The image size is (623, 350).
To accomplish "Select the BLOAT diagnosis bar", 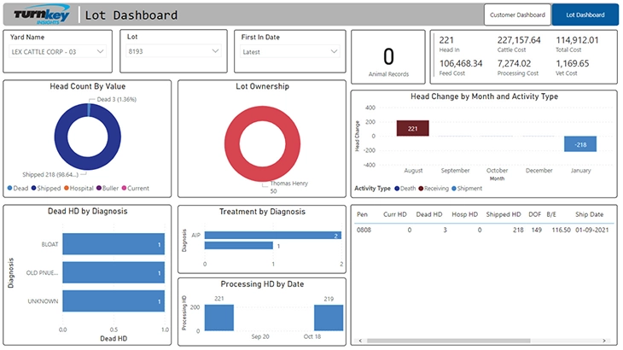I will point(114,244).
